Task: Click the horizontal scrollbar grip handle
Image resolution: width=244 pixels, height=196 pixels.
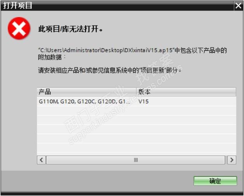Action: tap(136, 160)
